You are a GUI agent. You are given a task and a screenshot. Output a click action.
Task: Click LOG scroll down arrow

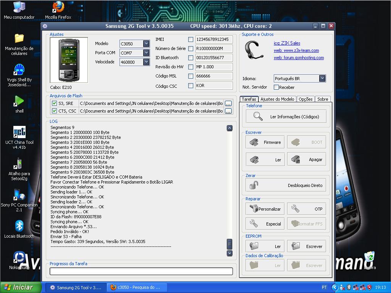(x=229, y=253)
